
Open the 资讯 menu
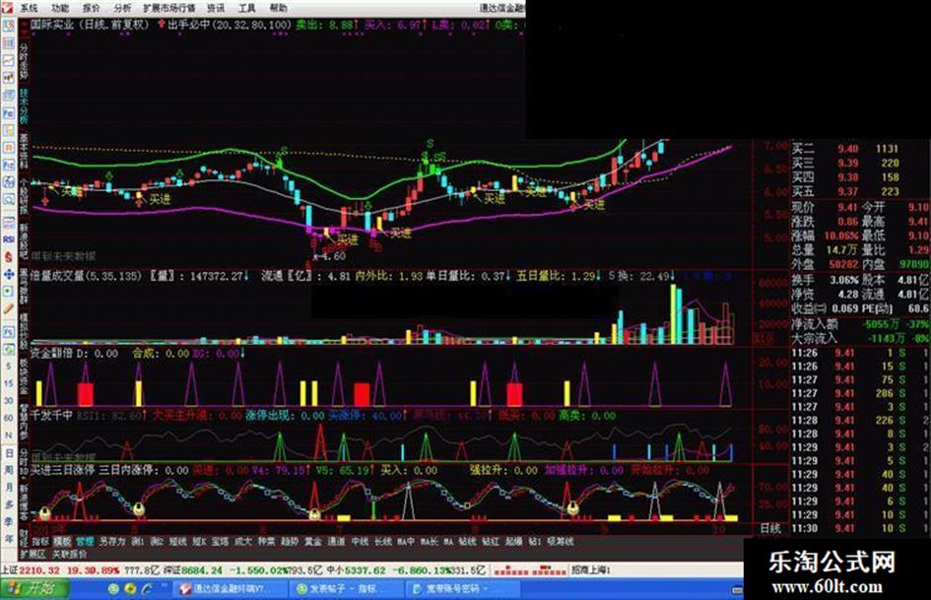(x=216, y=8)
